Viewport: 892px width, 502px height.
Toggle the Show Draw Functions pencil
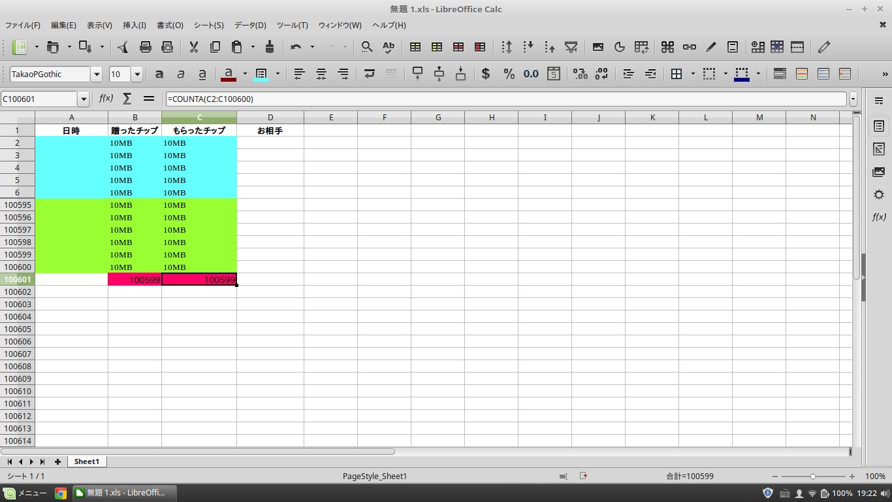pos(824,47)
